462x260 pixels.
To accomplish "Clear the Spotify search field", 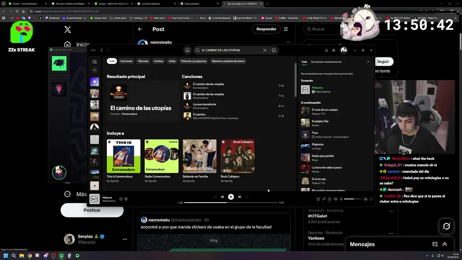I will [x=265, y=50].
